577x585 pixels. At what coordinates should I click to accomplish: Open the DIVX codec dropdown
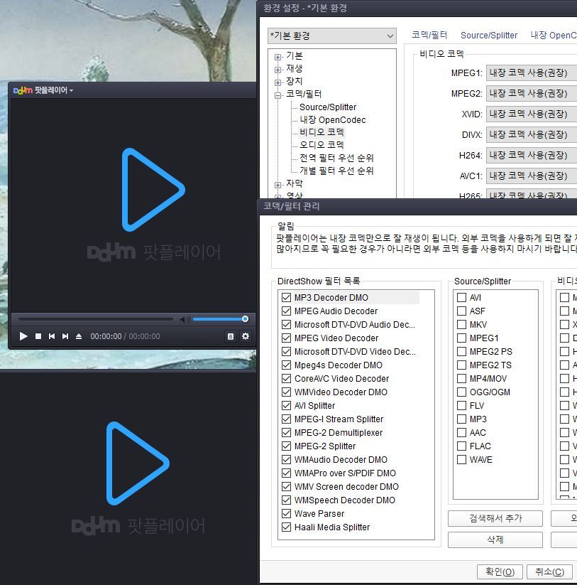coord(532,134)
